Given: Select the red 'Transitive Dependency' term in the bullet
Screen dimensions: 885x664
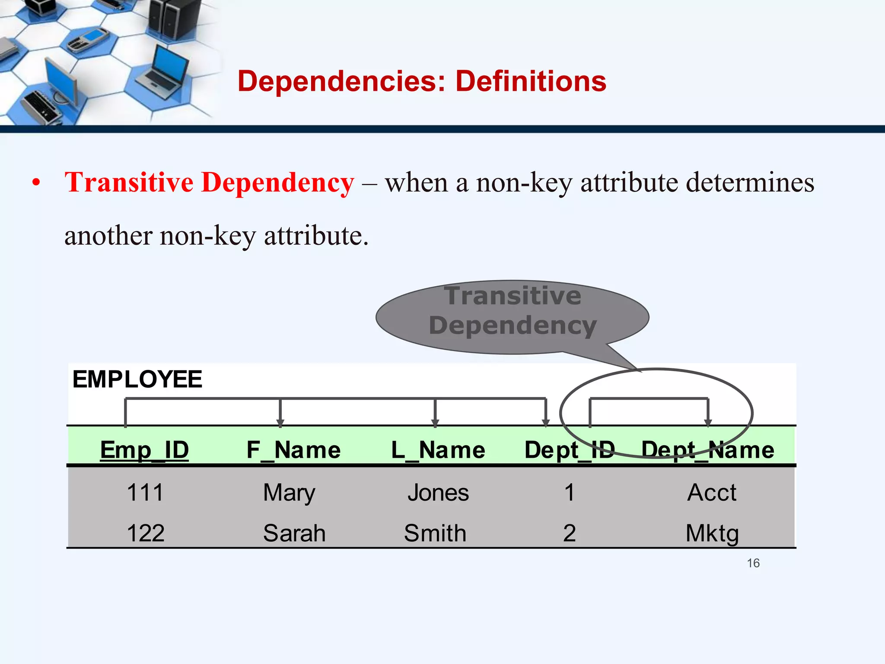Looking at the screenshot, I should (x=209, y=182).
